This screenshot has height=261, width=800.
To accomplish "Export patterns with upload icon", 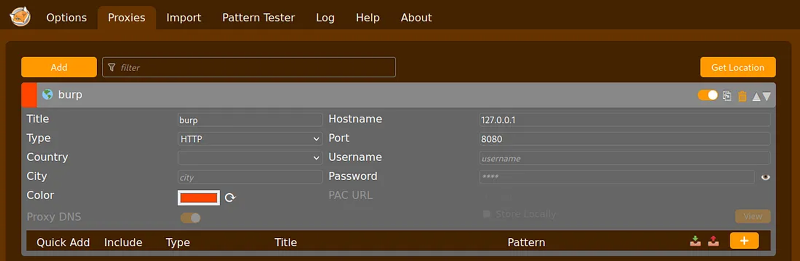I will [713, 241].
